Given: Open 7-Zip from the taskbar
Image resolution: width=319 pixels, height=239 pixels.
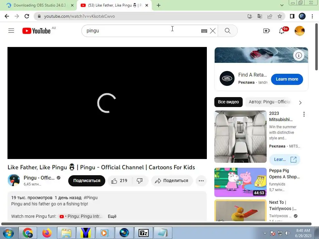Looking at the screenshot, I should pos(143,233).
